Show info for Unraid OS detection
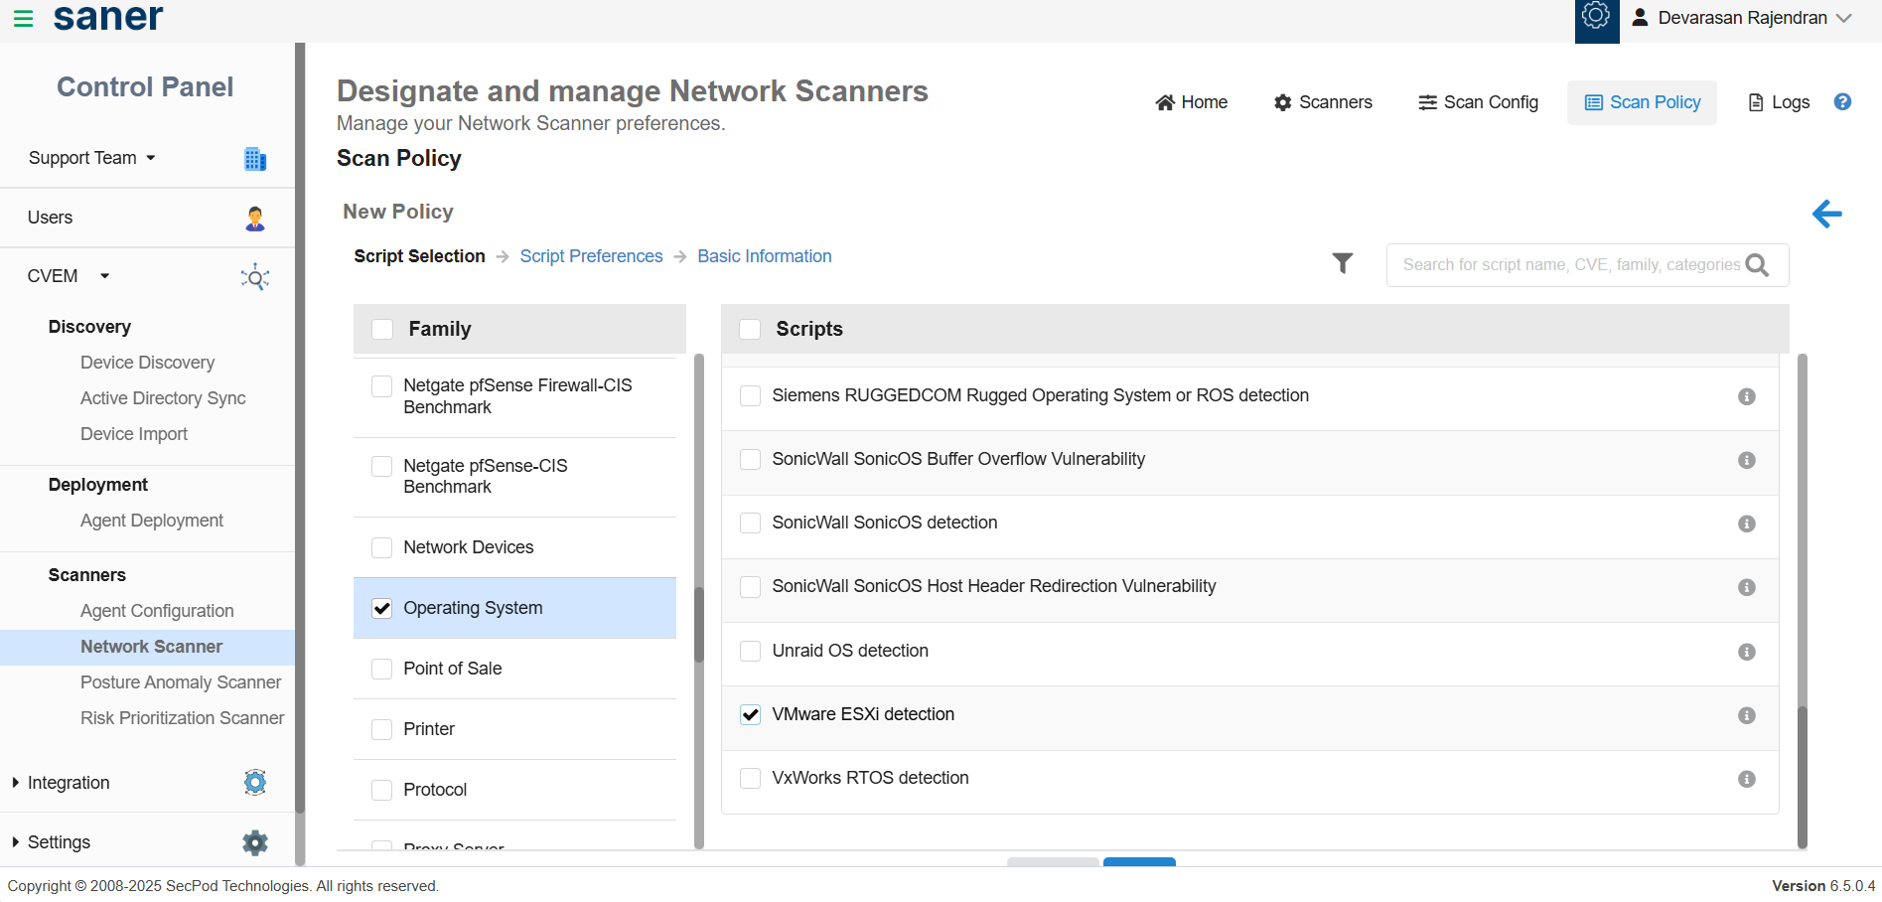 (1747, 652)
